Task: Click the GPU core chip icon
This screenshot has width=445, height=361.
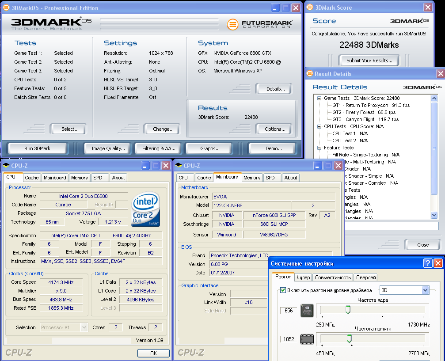Action: pos(307,310)
